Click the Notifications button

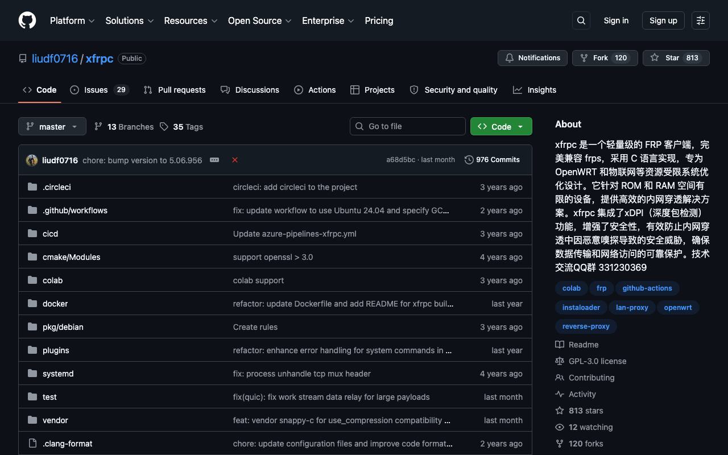pos(533,58)
